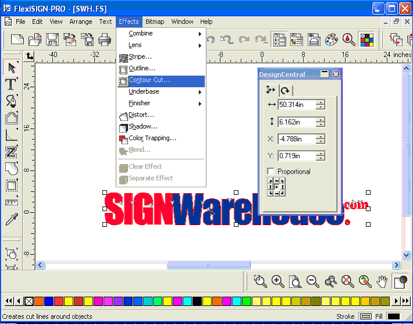Switch to the Size tab in DesignCentral
The image size is (413, 324).
271,90
